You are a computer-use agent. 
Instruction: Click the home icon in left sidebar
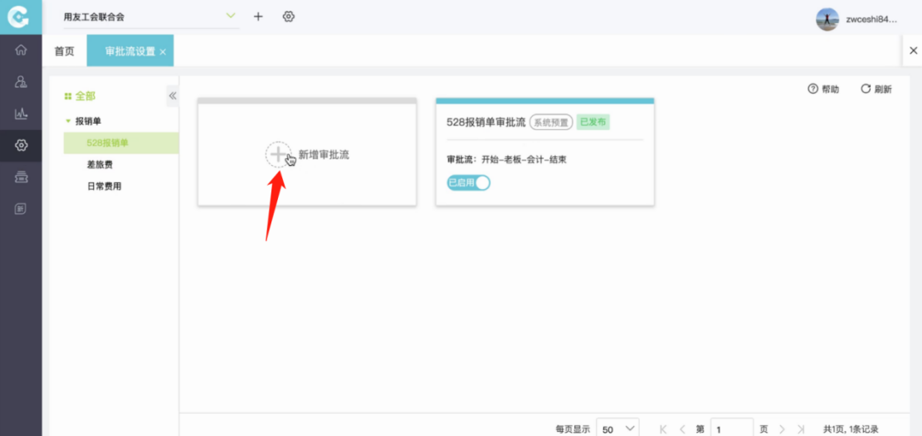[x=22, y=50]
